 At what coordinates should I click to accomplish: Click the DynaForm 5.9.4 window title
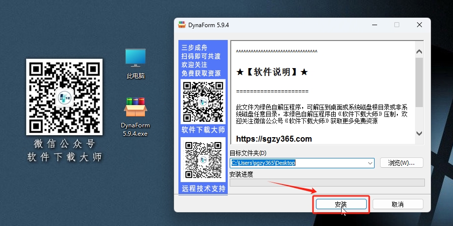pos(209,25)
